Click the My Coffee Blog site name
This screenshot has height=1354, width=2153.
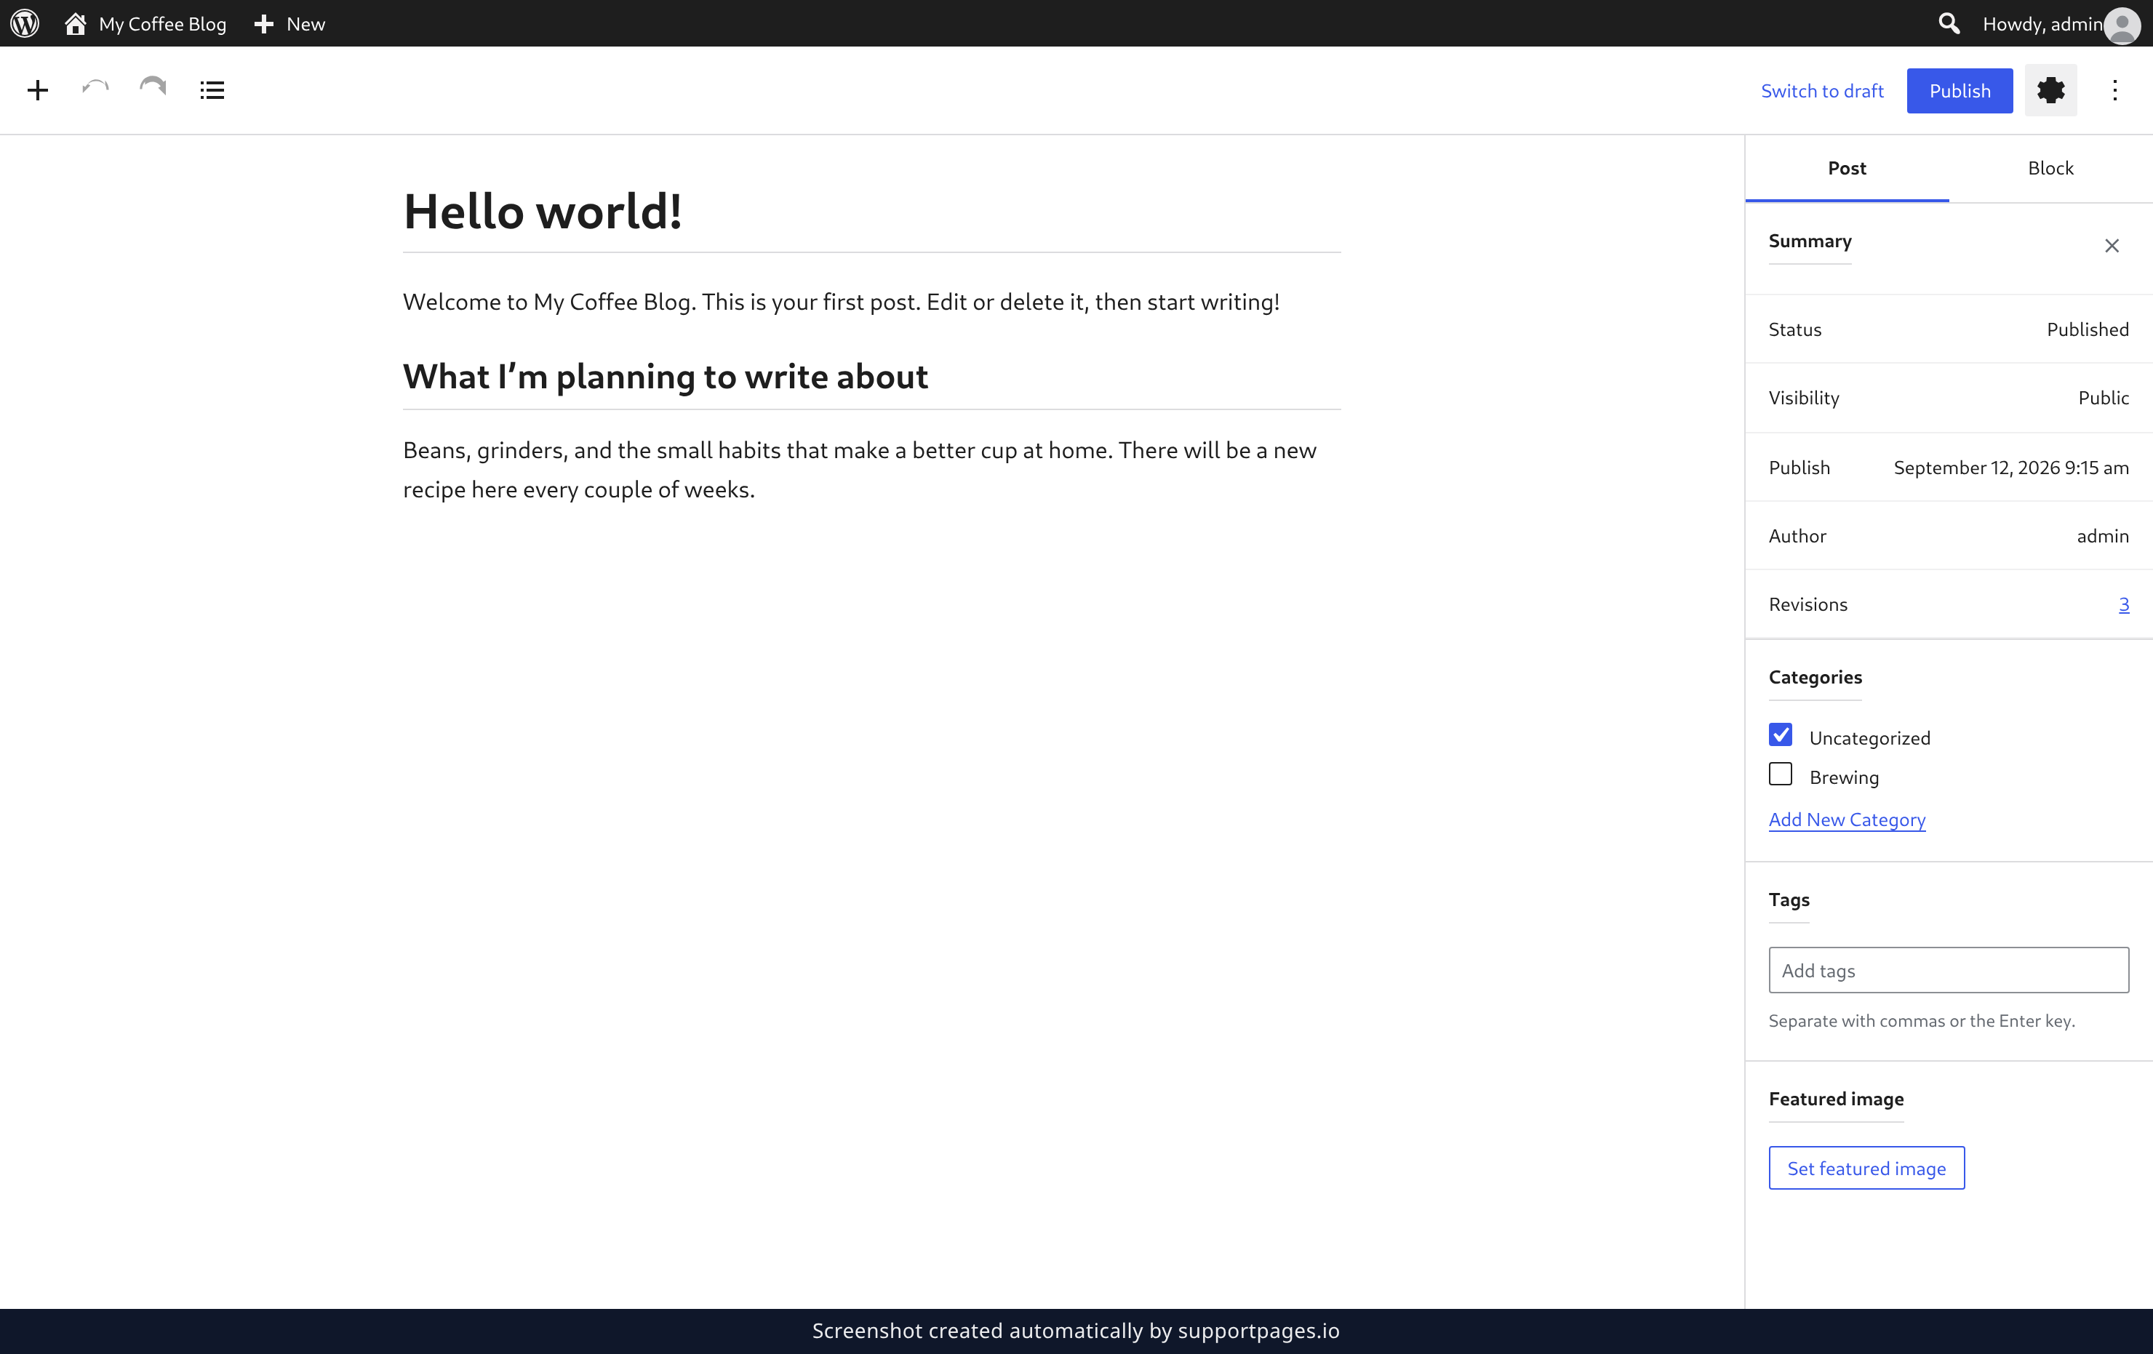163,24
